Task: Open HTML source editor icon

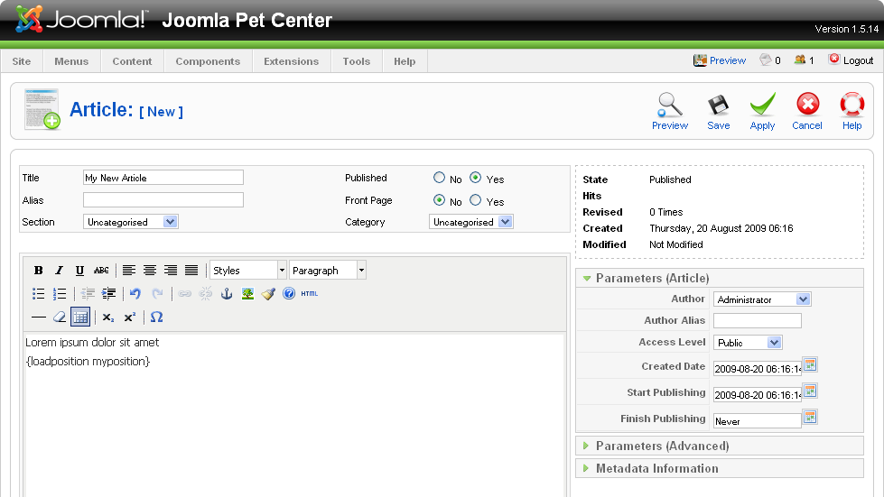Action: tap(309, 294)
